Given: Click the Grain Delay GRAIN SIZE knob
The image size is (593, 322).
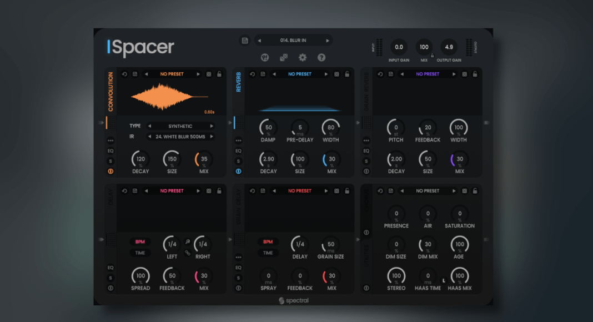Looking at the screenshot, I should pyautogui.click(x=330, y=244).
